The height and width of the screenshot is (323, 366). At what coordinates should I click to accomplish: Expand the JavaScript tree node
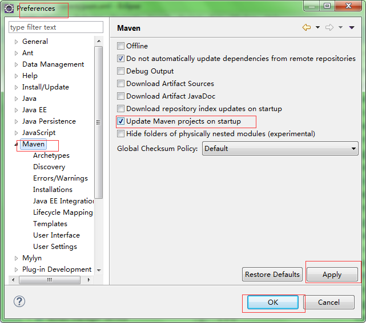16,133
